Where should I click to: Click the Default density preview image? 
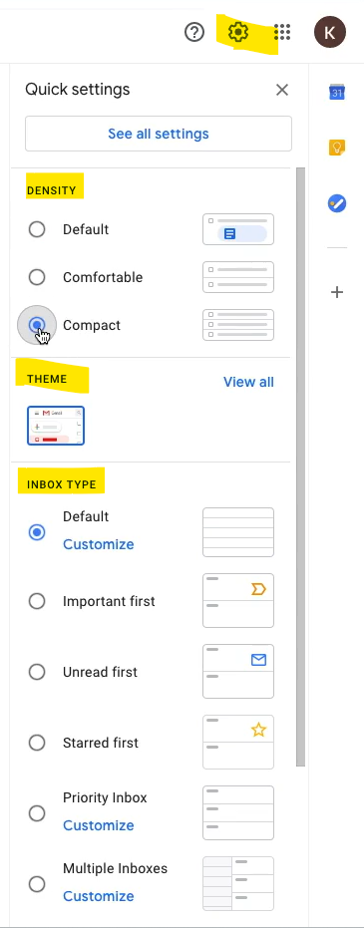238,229
